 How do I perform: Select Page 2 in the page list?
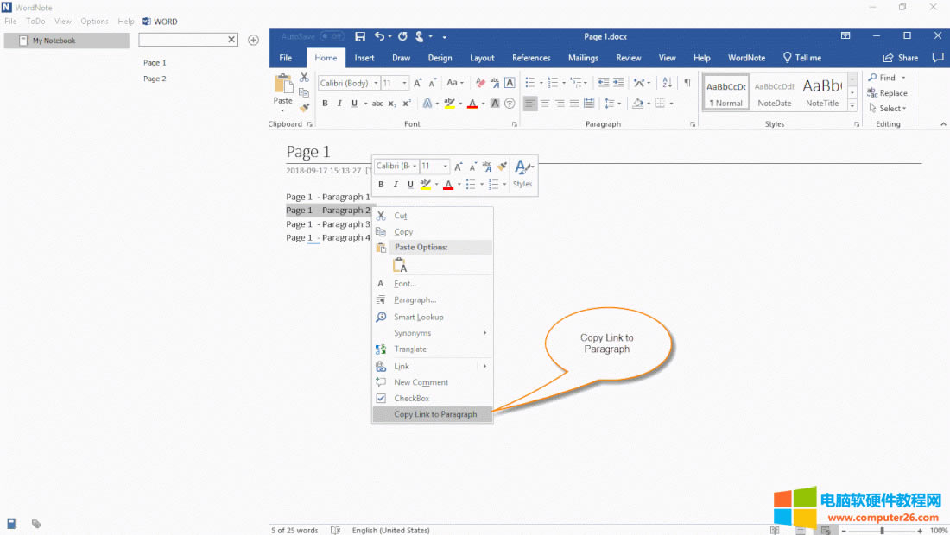(x=155, y=79)
